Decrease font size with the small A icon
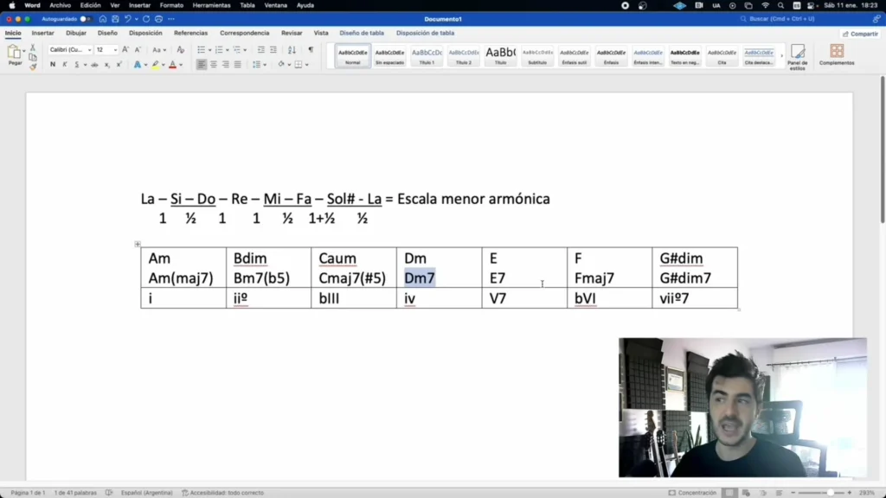886x498 pixels. (x=138, y=49)
